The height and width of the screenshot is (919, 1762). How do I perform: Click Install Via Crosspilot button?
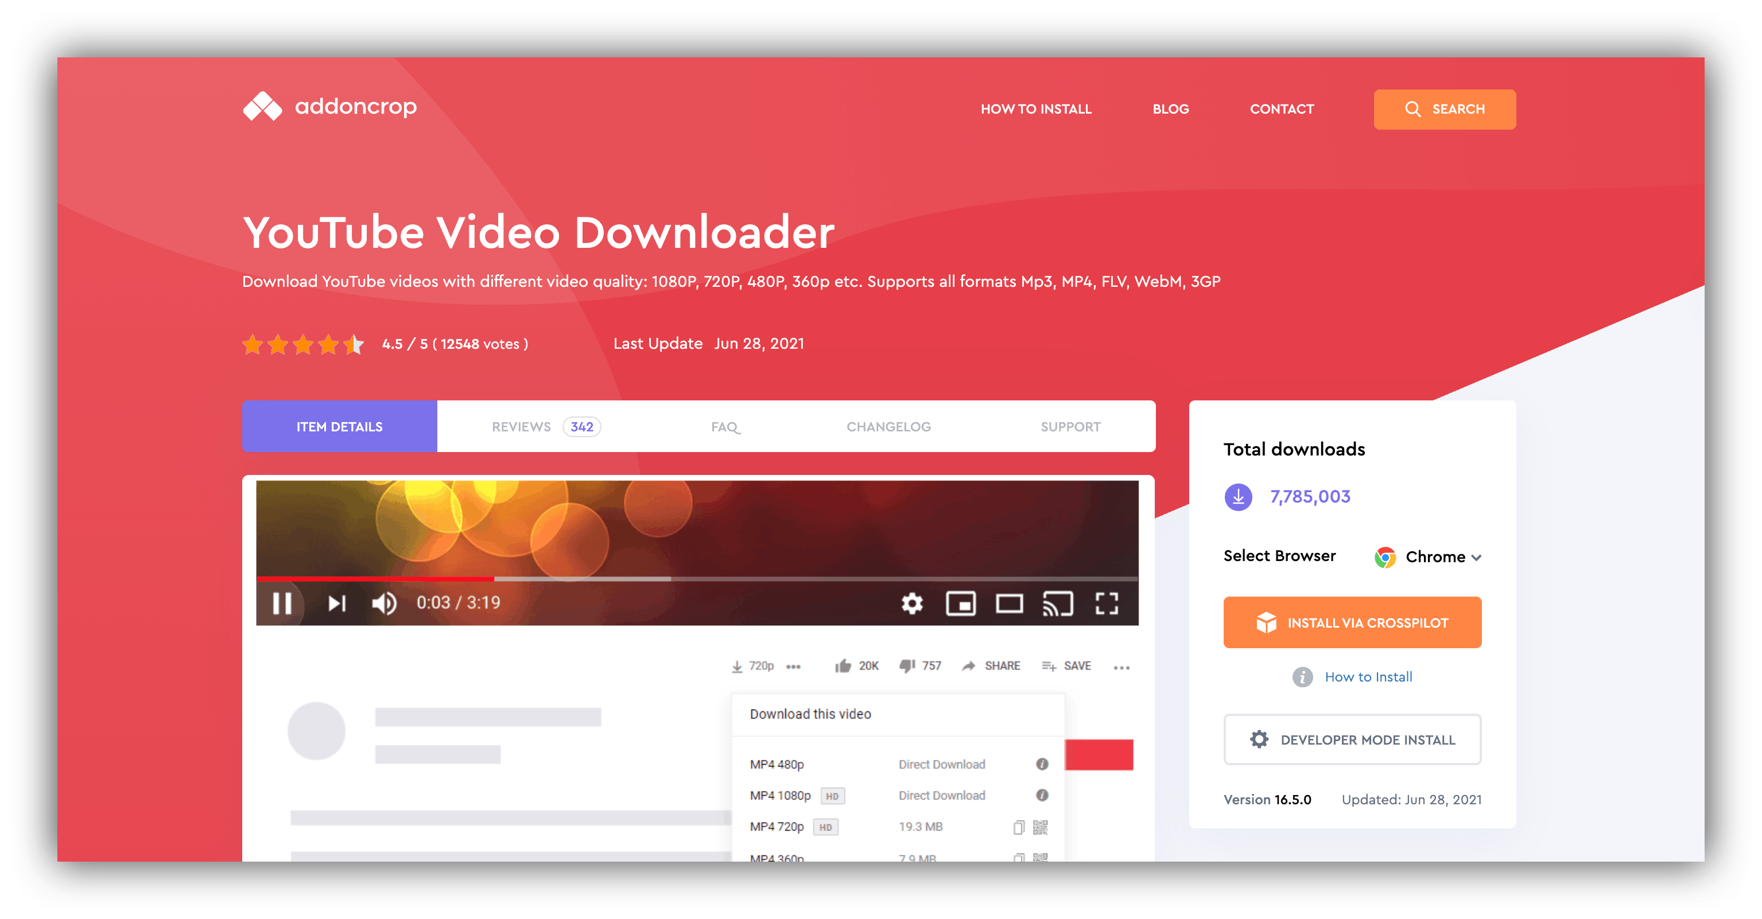click(x=1354, y=620)
